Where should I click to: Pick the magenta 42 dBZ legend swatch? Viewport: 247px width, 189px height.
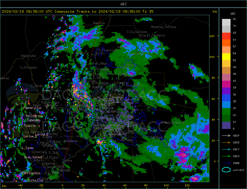(226, 84)
